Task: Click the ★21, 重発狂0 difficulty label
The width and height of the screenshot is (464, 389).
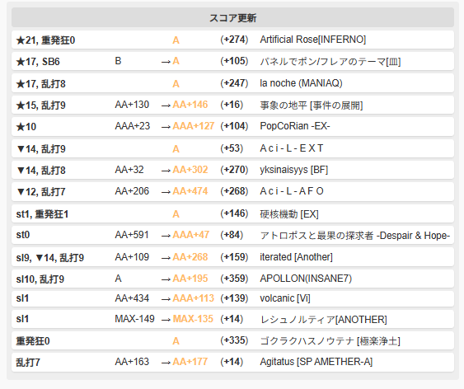Action: pyautogui.click(x=45, y=40)
